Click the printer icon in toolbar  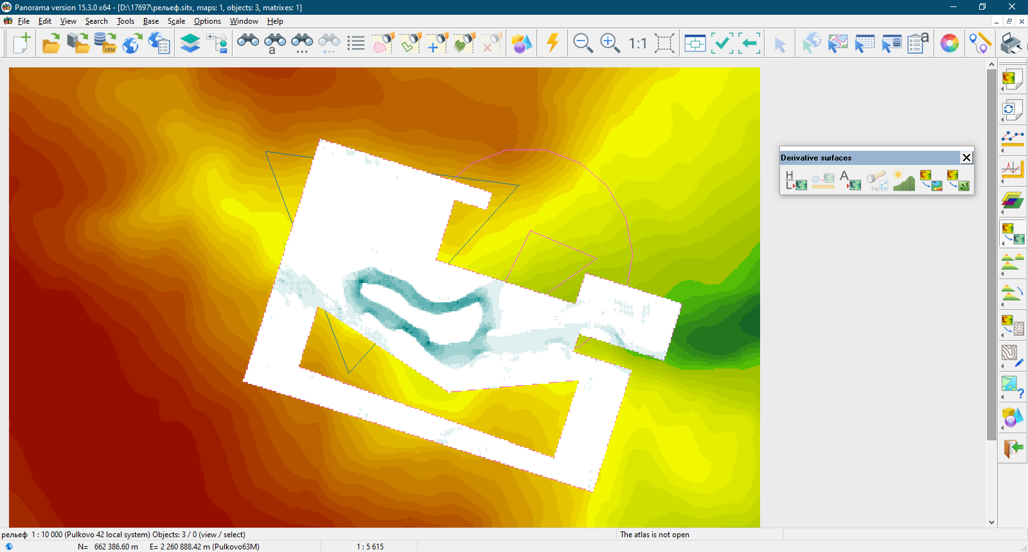pos(1011,44)
